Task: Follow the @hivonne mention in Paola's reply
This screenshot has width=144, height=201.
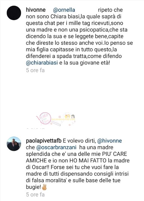Action: point(110,141)
